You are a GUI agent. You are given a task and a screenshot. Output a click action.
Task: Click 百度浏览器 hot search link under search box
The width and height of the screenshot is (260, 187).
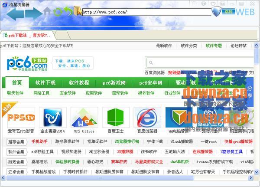click(x=155, y=72)
